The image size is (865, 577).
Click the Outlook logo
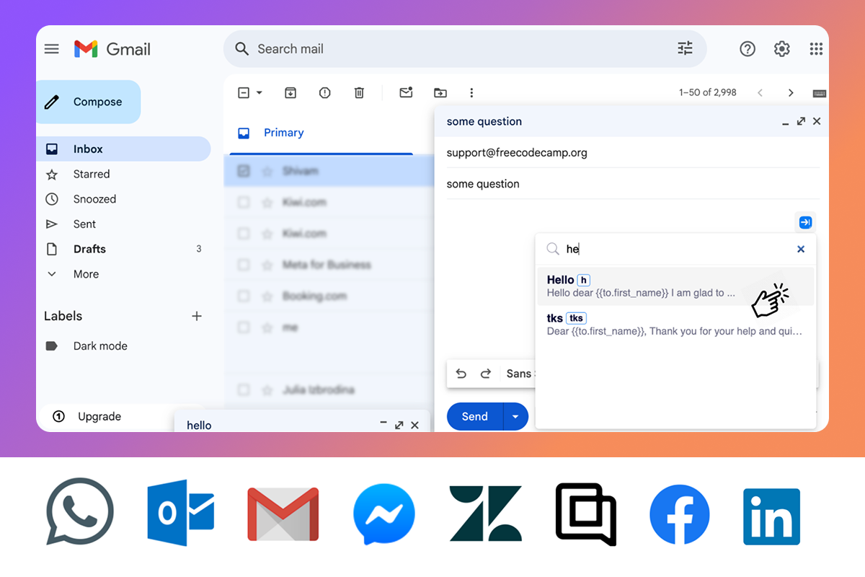[x=180, y=513]
